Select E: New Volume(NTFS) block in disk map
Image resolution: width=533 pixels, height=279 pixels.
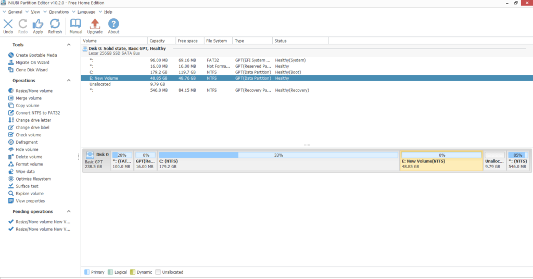pos(441,160)
